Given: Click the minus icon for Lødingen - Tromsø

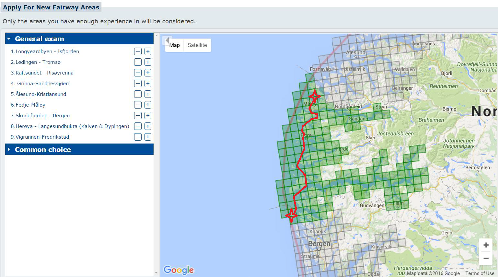Looking at the screenshot, I should coord(138,62).
